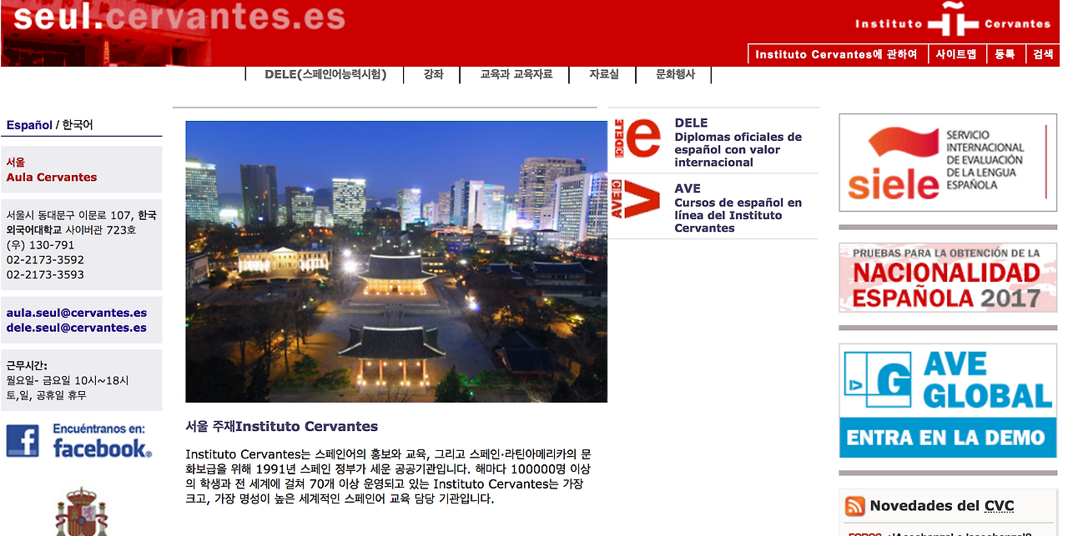The width and height of the screenshot is (1068, 536).
Task: Click phone number 02-2173-3592
Action: [x=45, y=260]
